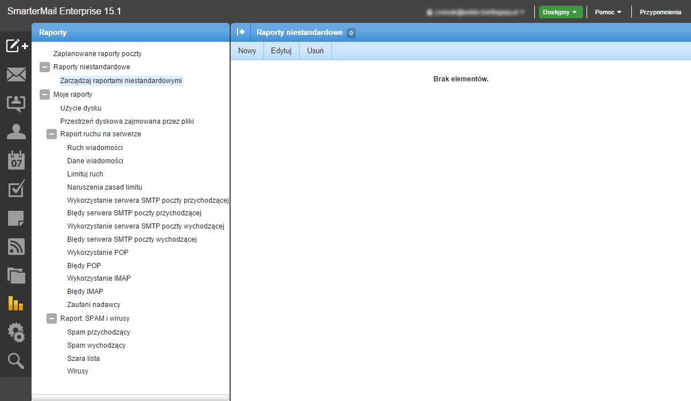Select Zaplanowane raporty poczty
The image size is (691, 401).
pyautogui.click(x=98, y=54)
